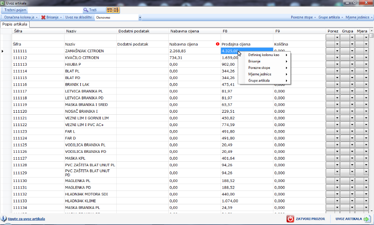Open Porez dropdown in the filter row
Screen dimensions: 374x225
pos(337,37)
